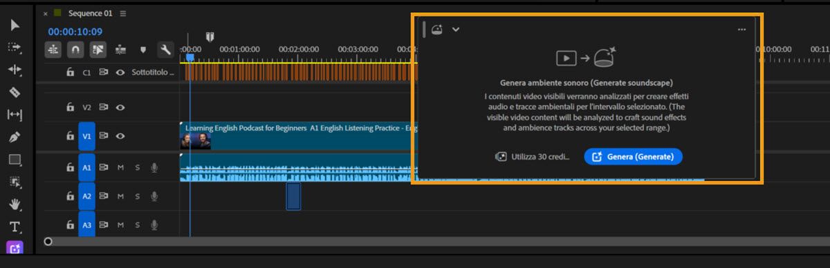Click the blue playhead on the time ruler

(190, 58)
